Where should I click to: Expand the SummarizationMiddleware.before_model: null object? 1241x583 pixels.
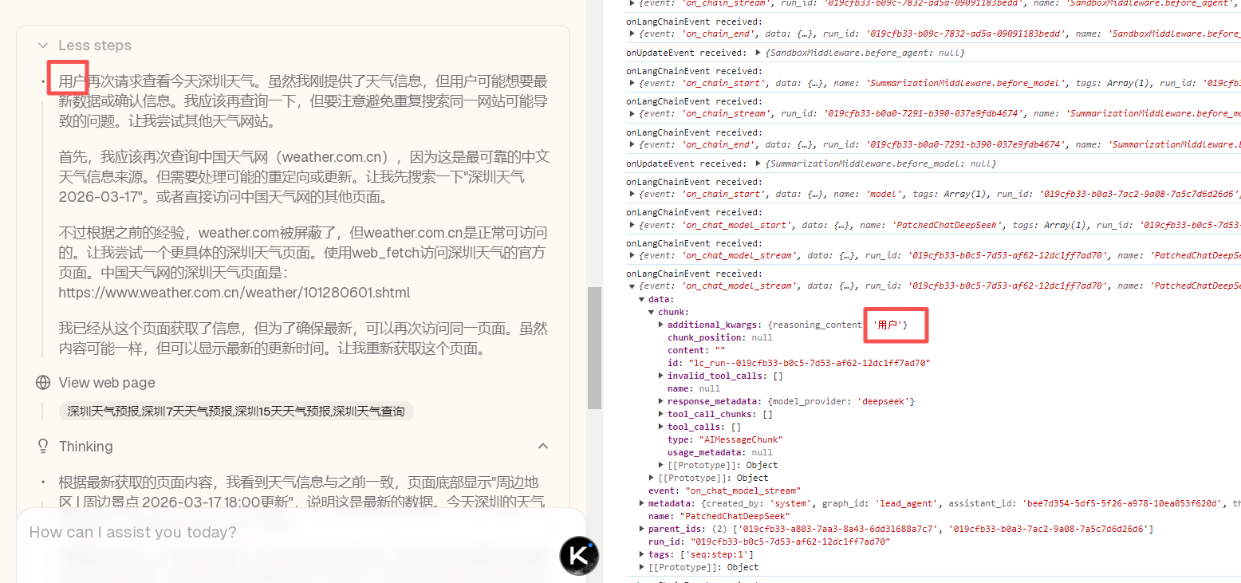click(758, 163)
